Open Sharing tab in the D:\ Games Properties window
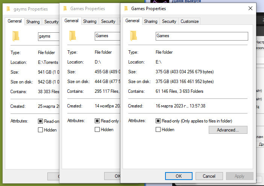The image size is (264, 186). (90, 21)
